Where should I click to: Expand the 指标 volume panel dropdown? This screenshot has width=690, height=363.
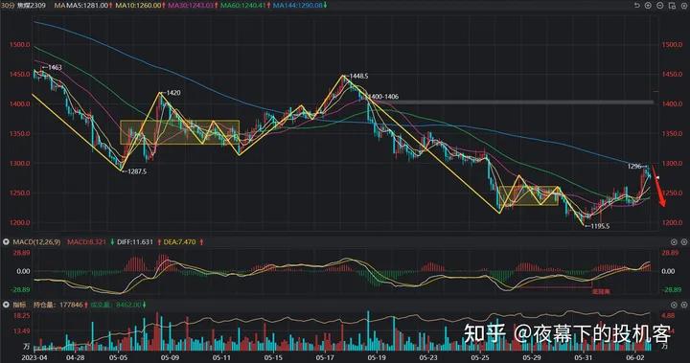6,305
